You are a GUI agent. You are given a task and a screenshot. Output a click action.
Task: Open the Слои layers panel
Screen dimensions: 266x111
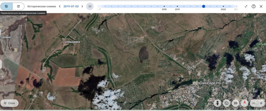[9, 103]
